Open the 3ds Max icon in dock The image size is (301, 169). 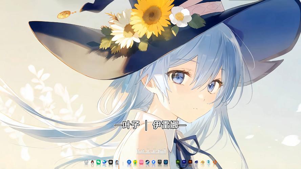(x=209, y=162)
